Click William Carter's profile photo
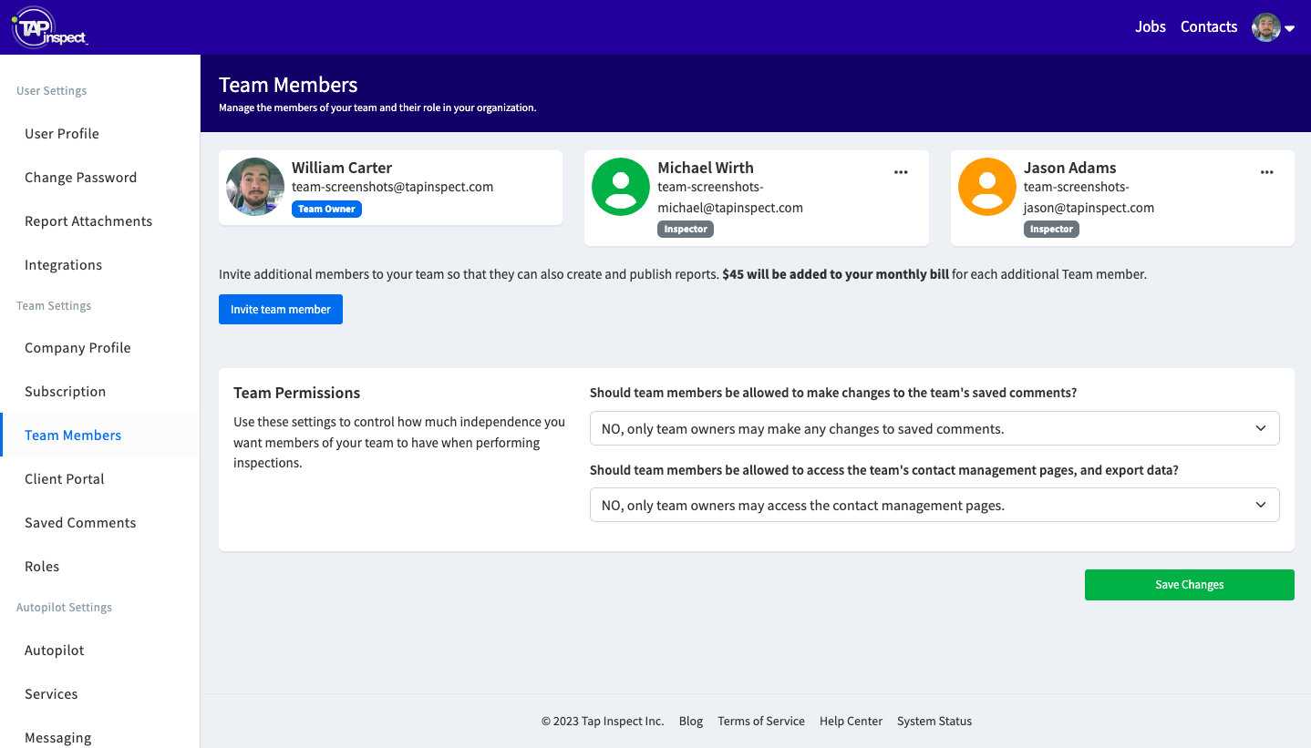 pos(254,187)
